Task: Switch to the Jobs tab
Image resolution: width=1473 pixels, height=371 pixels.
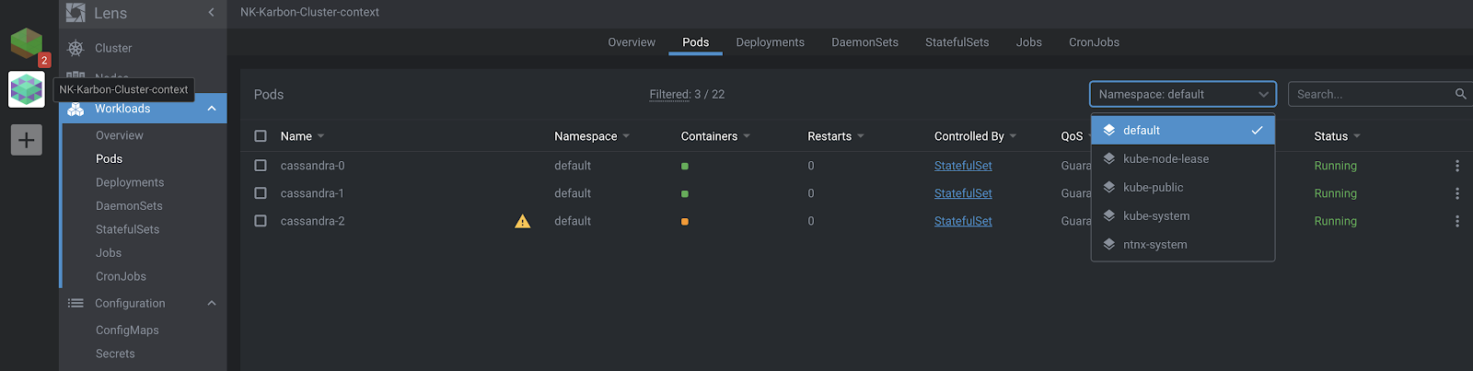Action: pyautogui.click(x=1029, y=42)
